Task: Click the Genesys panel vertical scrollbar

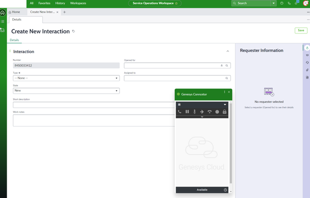Action: (x=231, y=143)
